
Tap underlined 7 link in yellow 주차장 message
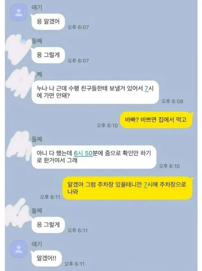[145, 185]
